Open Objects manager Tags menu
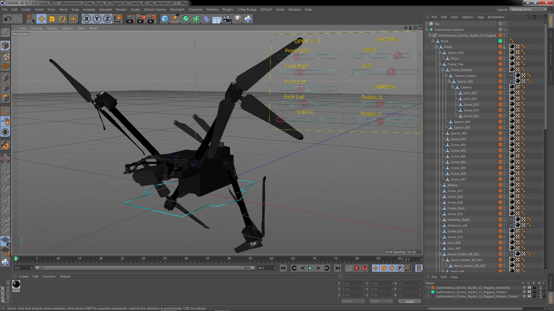 coord(480,17)
